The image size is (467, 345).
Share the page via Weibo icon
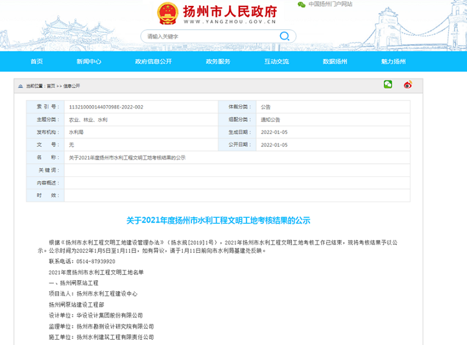408,85
